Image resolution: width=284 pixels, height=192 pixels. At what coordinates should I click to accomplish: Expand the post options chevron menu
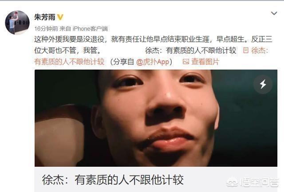coord(274,13)
